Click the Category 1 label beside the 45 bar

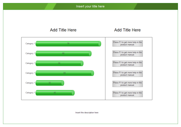pyautogui.click(x=30, y=93)
